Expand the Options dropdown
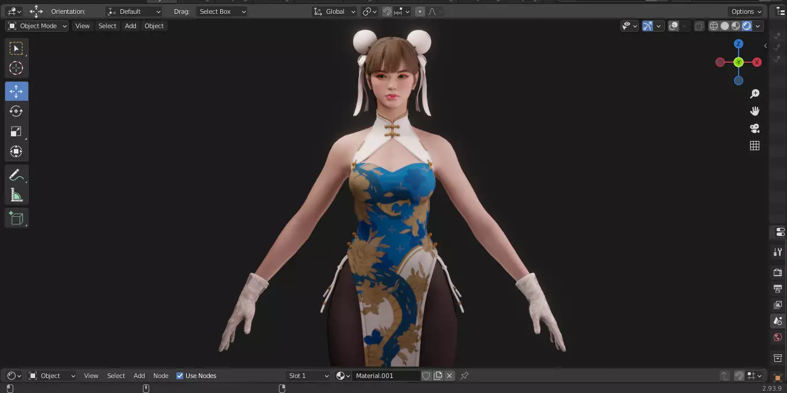The width and height of the screenshot is (787, 393). (746, 12)
